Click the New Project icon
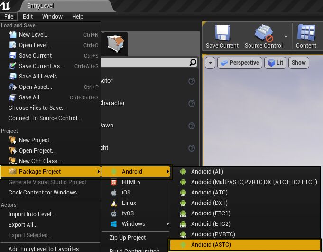The height and width of the screenshot is (252, 323). [x=12, y=140]
